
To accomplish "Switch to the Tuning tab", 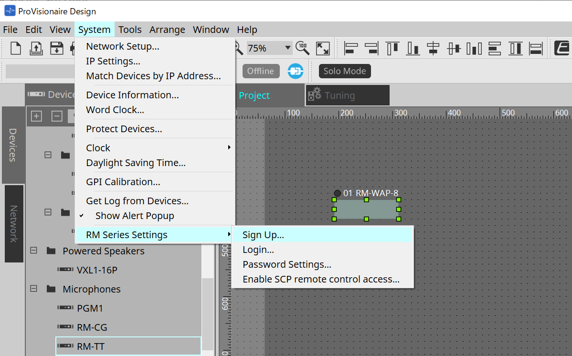I will pos(339,95).
